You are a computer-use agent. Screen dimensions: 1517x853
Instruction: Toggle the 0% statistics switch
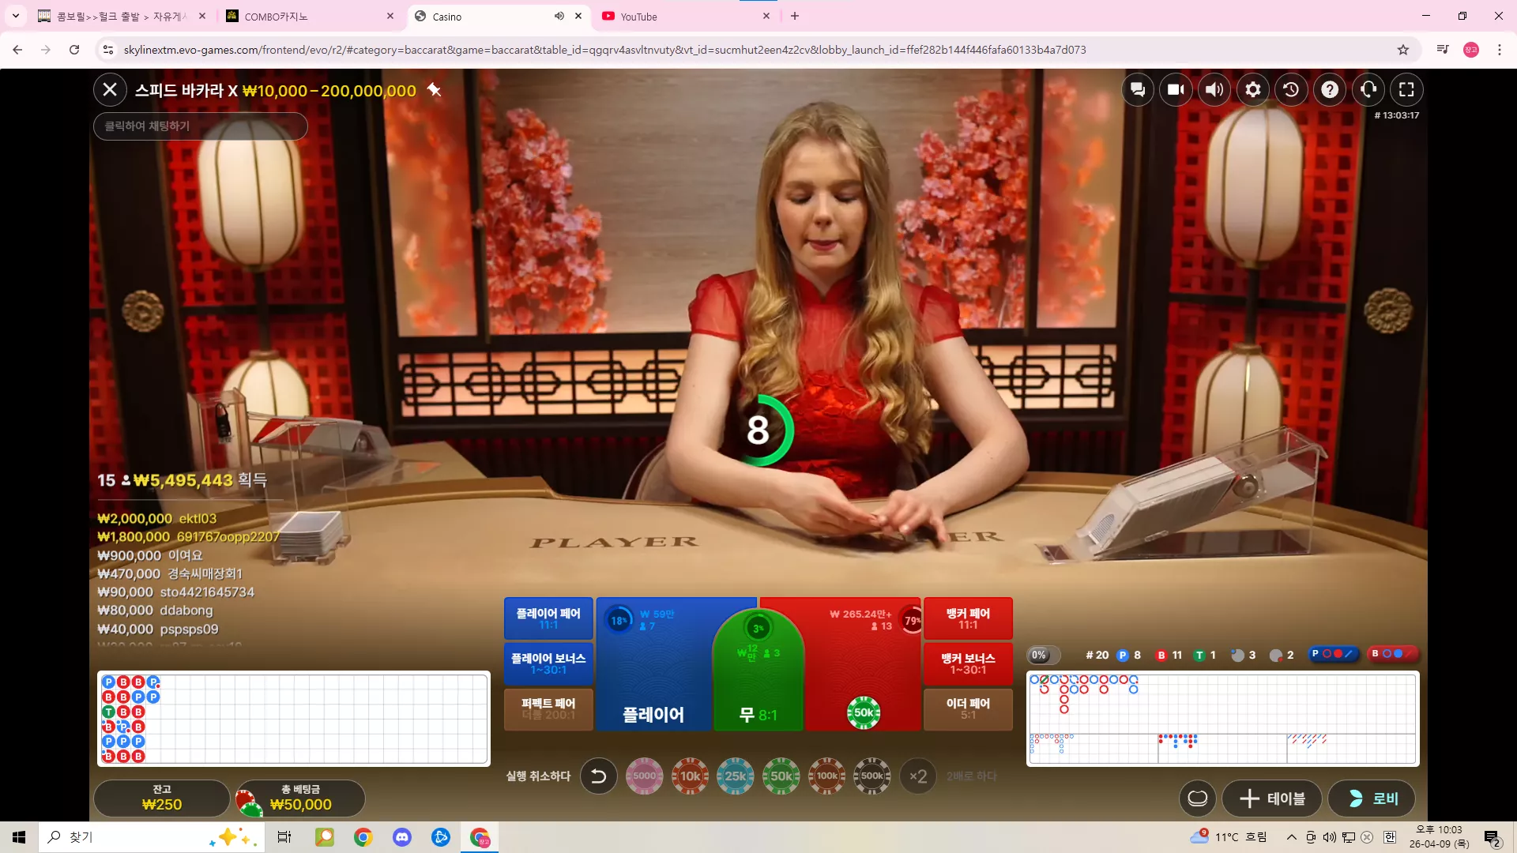click(x=1043, y=655)
